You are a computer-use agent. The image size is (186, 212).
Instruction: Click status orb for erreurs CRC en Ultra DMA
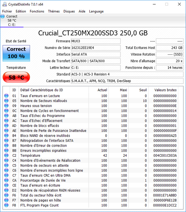[x=6, y=175]
